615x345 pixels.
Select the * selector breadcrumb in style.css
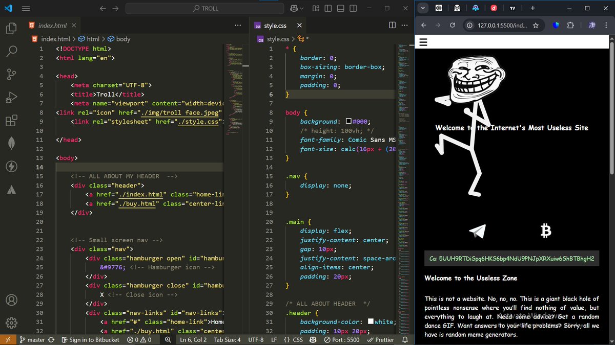pos(303,39)
